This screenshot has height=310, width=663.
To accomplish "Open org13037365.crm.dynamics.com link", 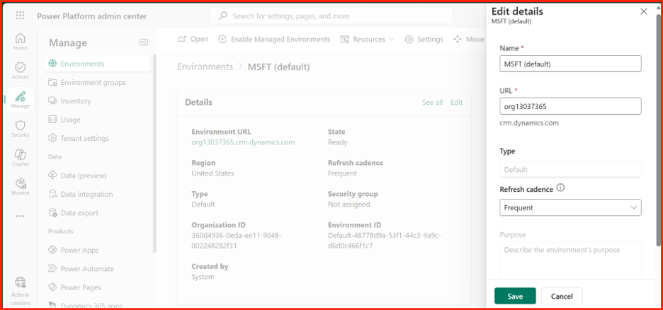I will pyautogui.click(x=243, y=142).
